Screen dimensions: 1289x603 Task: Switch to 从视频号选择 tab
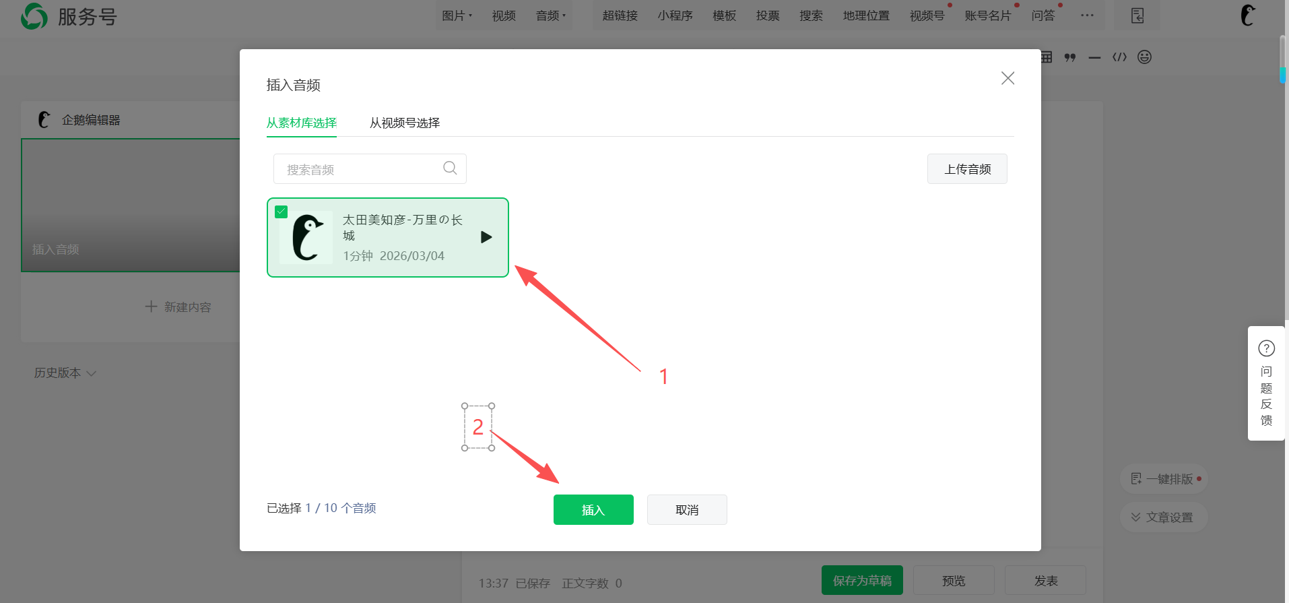404,123
